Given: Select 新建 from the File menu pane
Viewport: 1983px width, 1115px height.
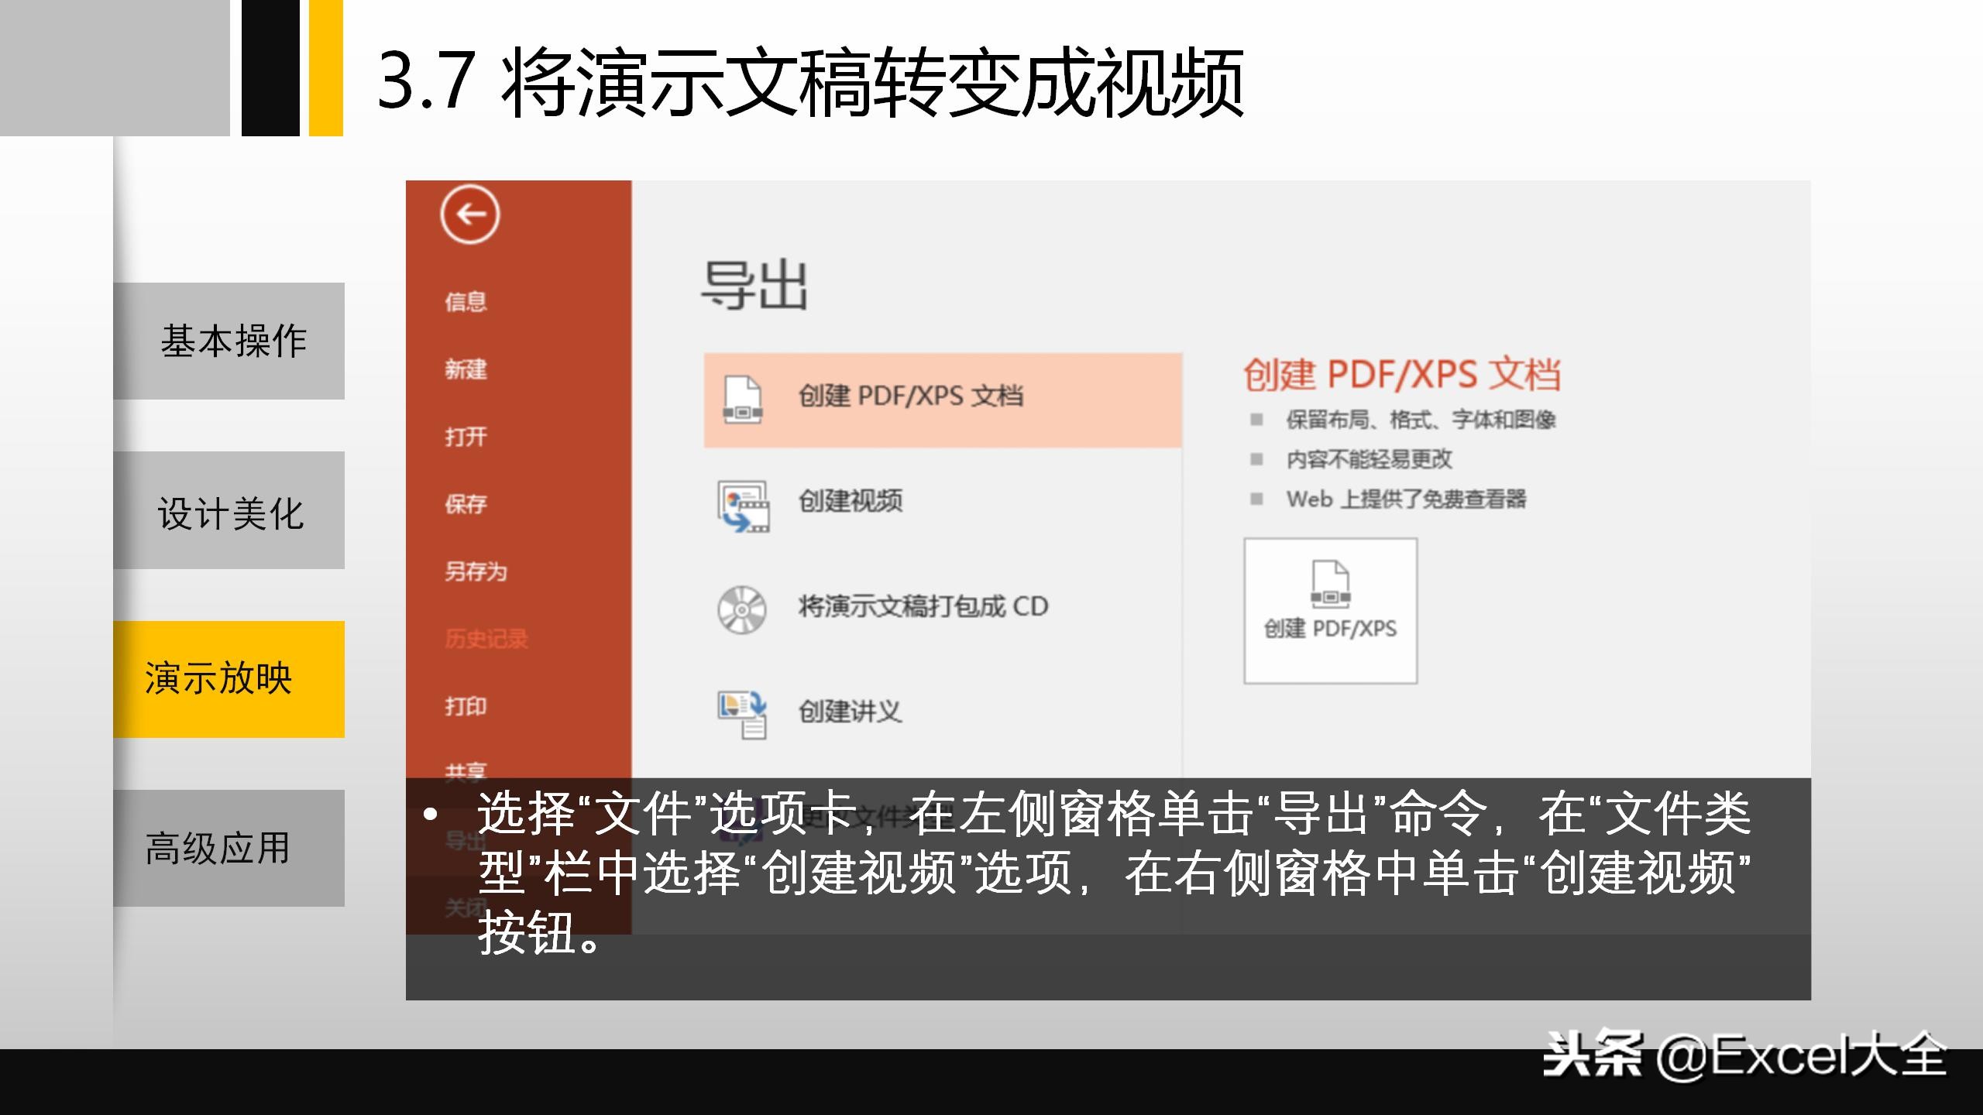Looking at the screenshot, I should click(x=466, y=370).
